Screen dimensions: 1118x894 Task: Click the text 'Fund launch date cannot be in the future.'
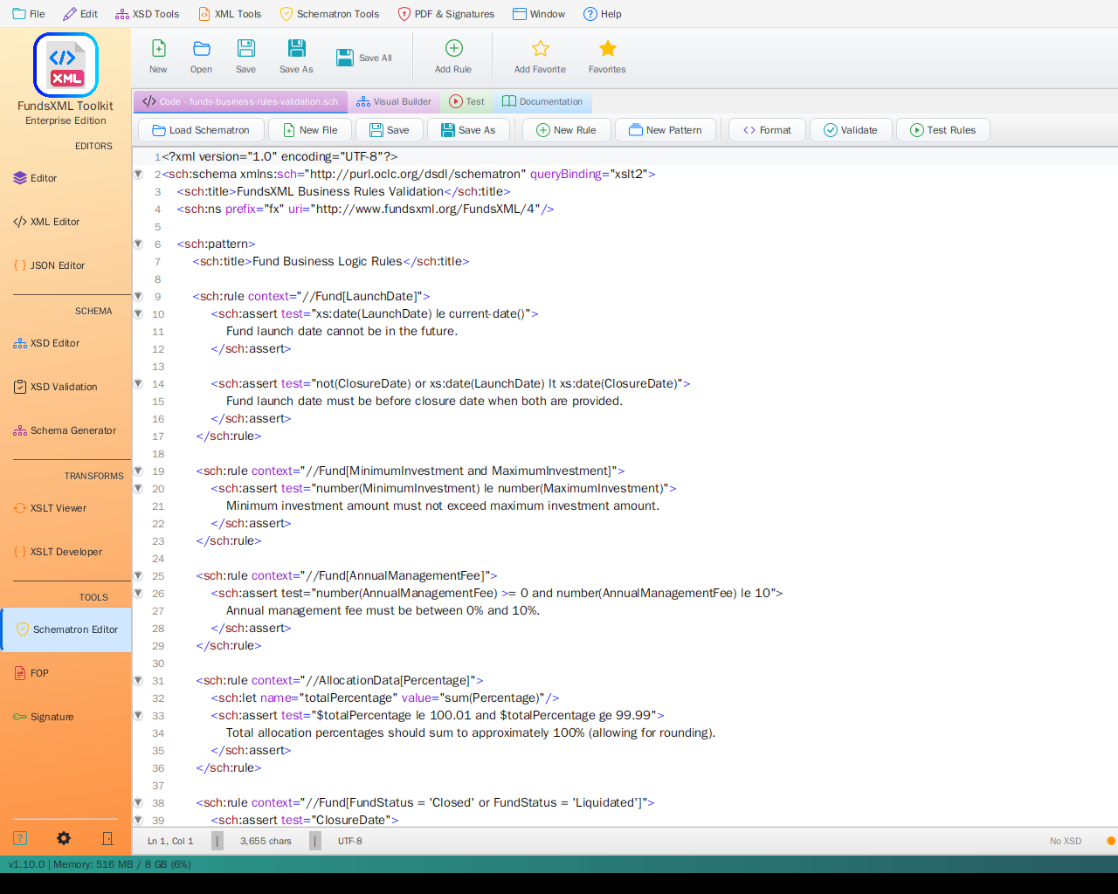click(342, 331)
